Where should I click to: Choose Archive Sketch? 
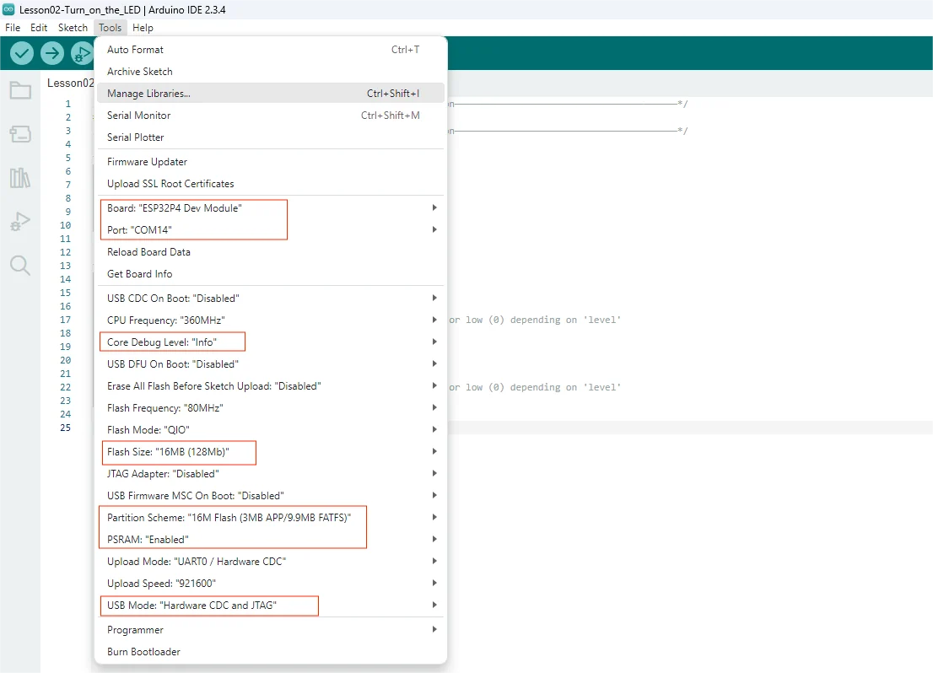271,72
